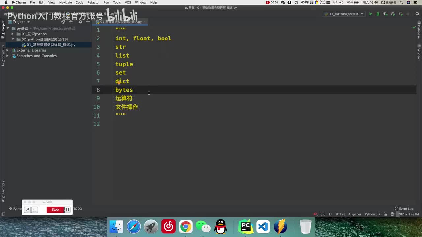This screenshot has height=237, width=422.
Task: Collapse the 02_python基础数据类型详解 folder
Action: tap(13, 39)
